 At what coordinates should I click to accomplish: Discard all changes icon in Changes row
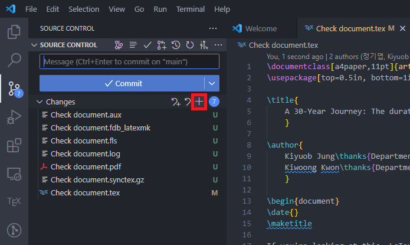[x=188, y=102]
